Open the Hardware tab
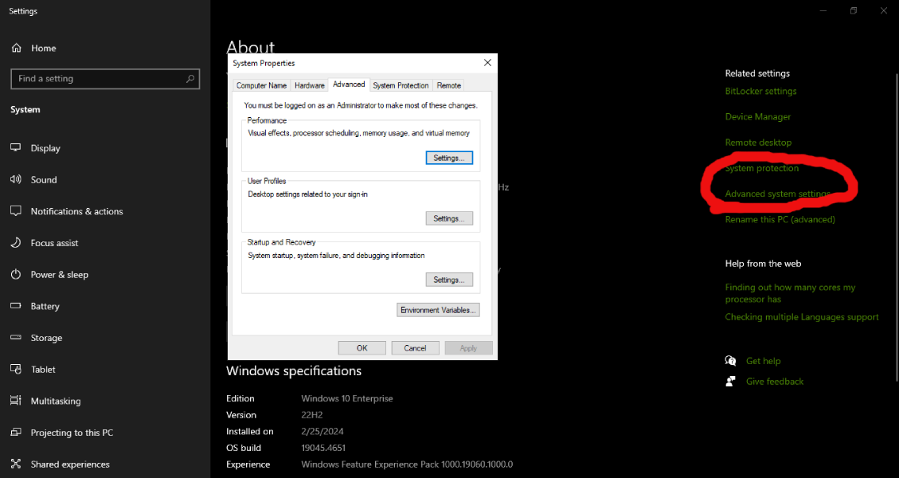Screen dimensions: 899x478 (309, 85)
